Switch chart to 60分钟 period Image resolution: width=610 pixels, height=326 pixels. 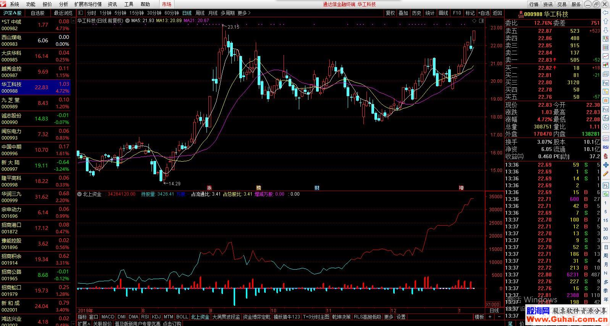coord(172,13)
